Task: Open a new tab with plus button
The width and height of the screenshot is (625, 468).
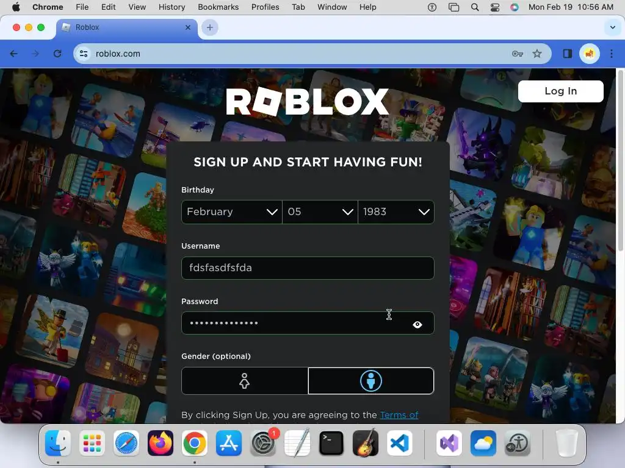Action: (210, 27)
